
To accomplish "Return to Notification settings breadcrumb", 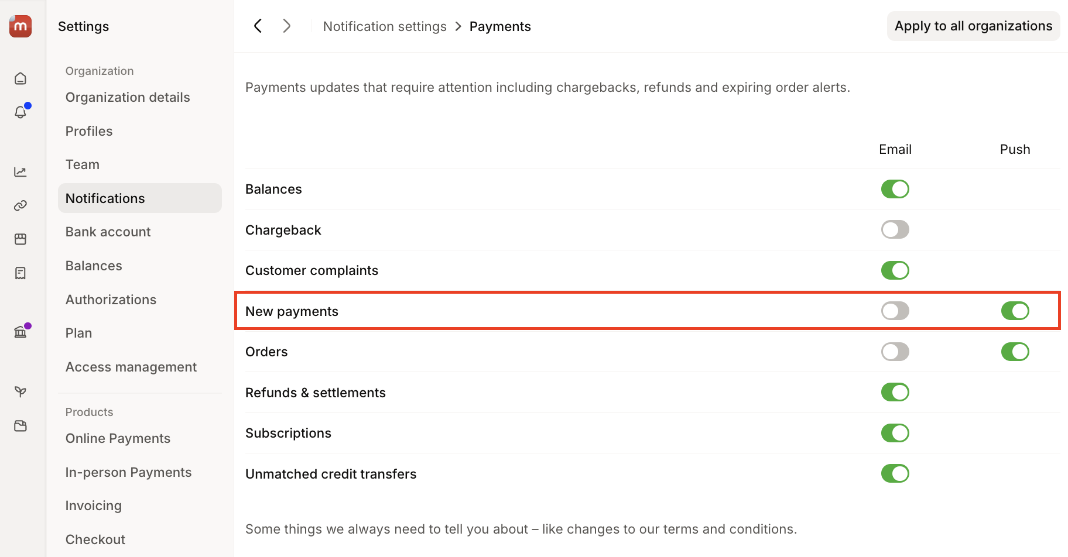I will click(385, 26).
